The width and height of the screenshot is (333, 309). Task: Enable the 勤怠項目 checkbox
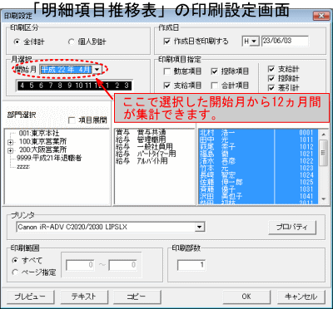pyautogui.click(x=167, y=71)
